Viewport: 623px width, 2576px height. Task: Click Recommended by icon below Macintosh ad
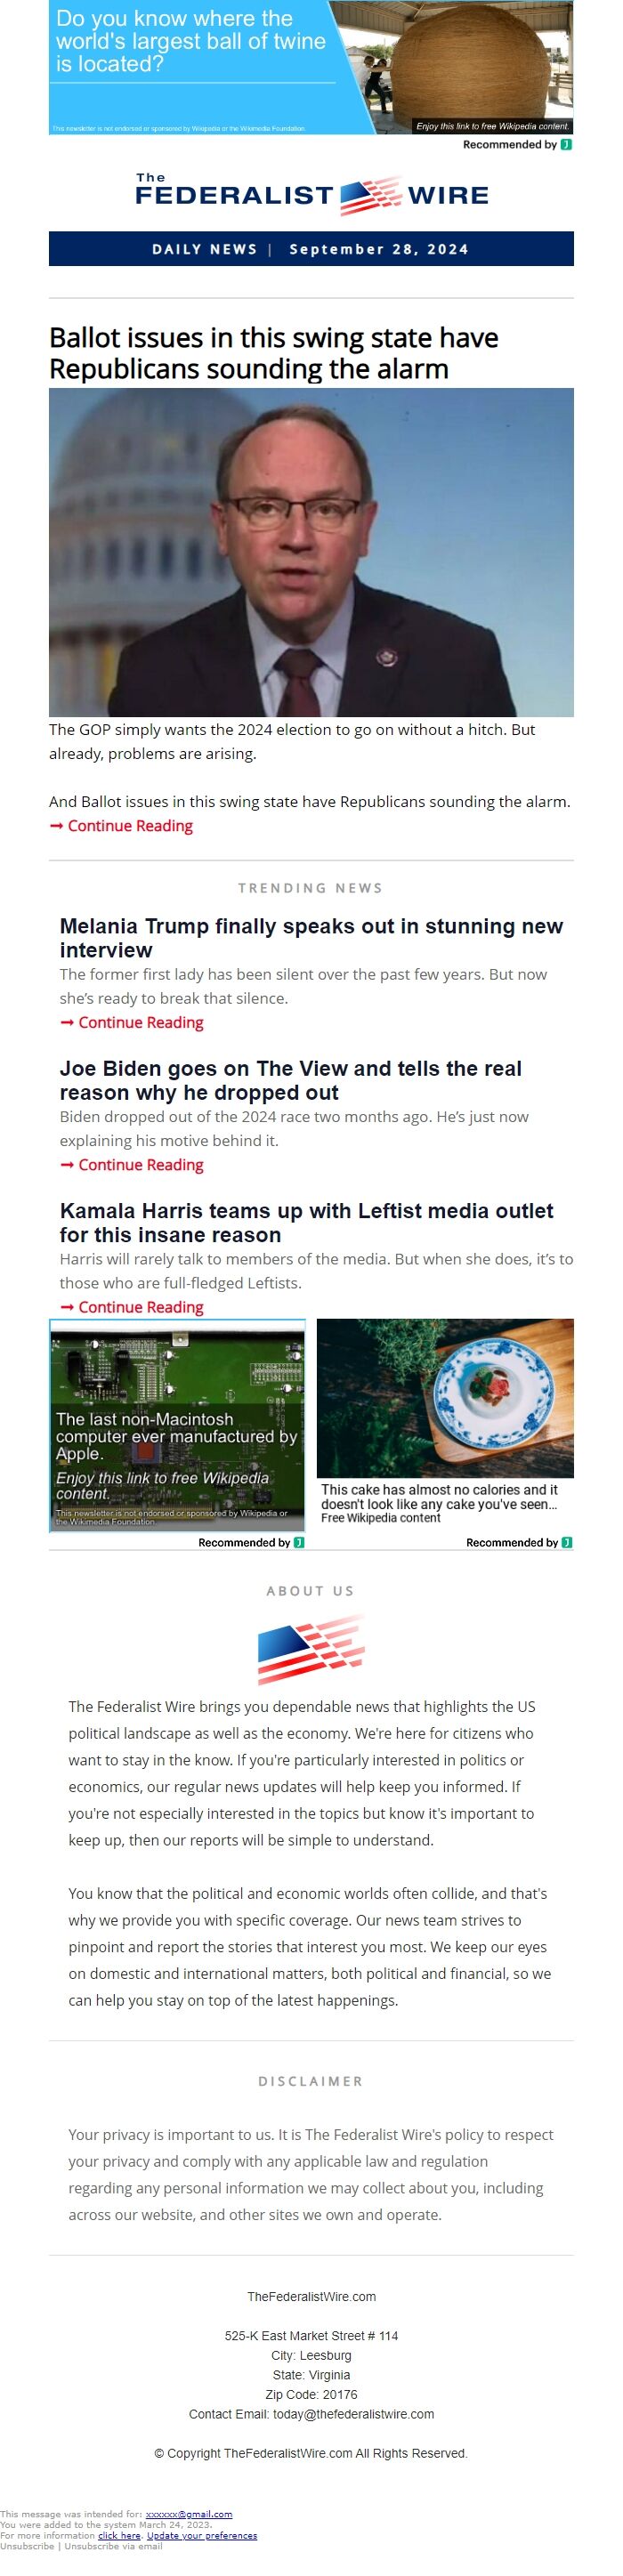299,1543
